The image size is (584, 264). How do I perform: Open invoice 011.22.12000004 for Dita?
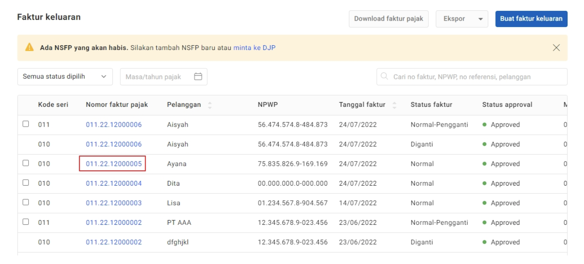point(114,183)
